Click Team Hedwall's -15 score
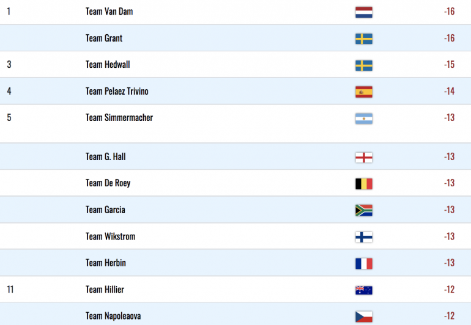Screen dimensions: 471x325 (x=450, y=65)
